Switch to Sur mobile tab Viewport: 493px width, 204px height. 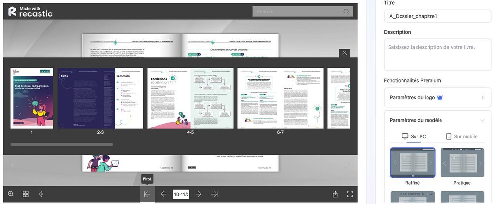click(x=462, y=137)
